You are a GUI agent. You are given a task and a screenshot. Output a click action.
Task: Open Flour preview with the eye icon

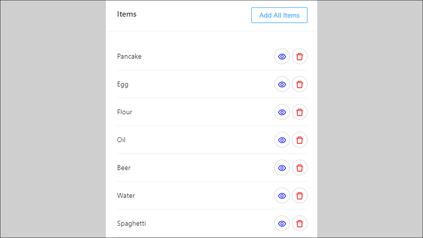pos(282,112)
